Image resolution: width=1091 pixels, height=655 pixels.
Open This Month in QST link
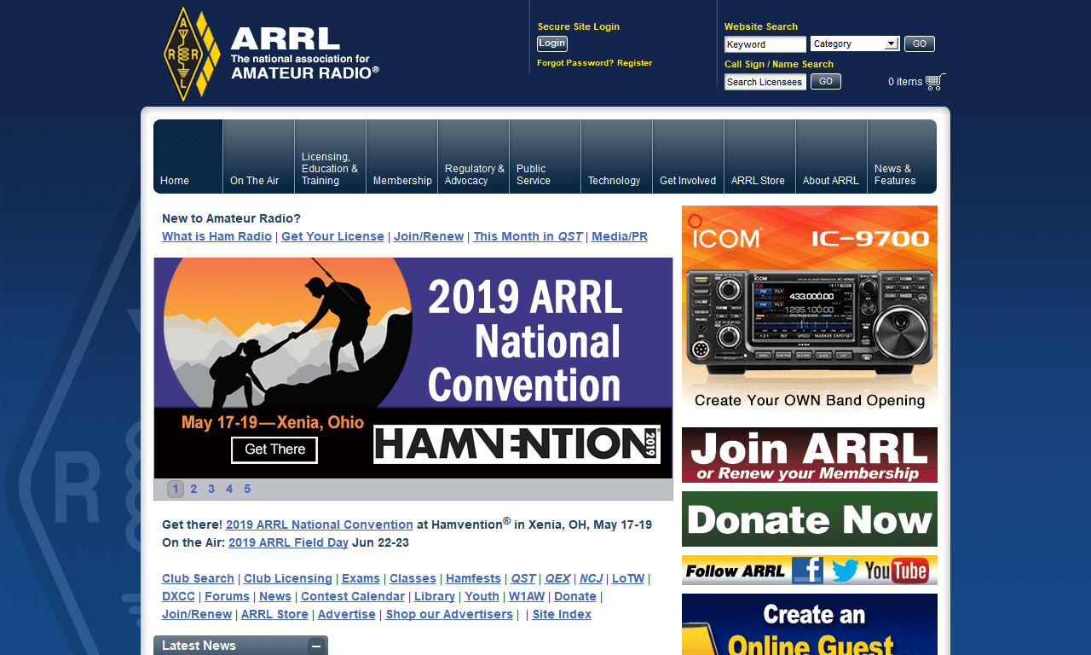tap(528, 236)
